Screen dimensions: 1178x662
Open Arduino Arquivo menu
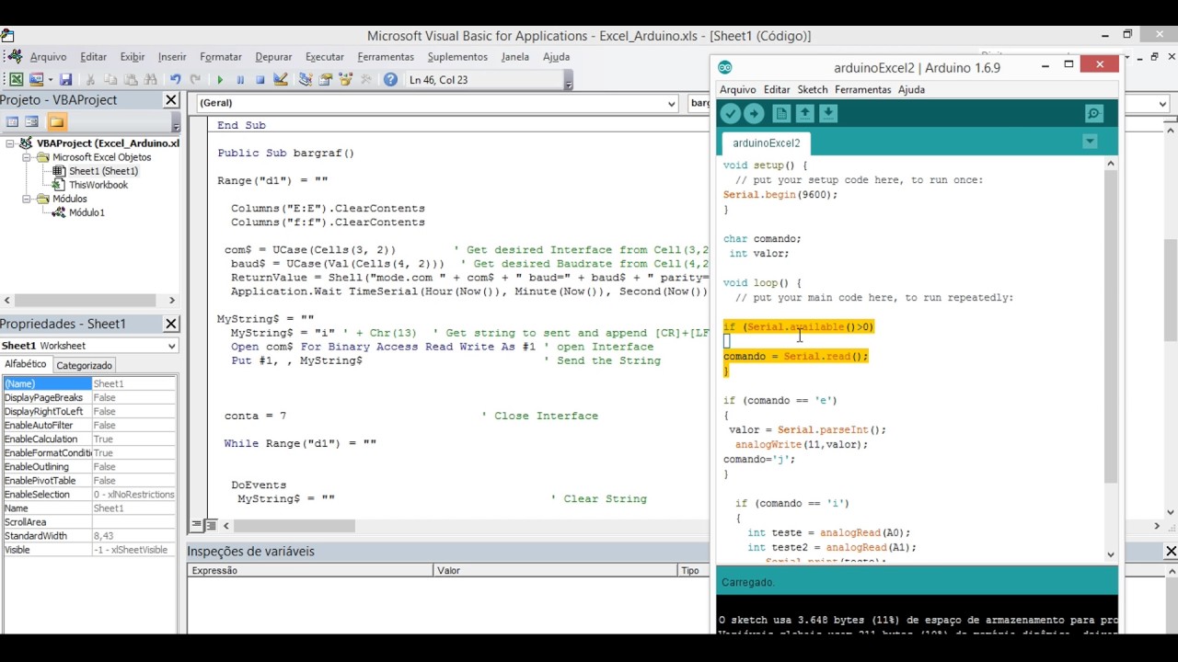click(x=737, y=89)
